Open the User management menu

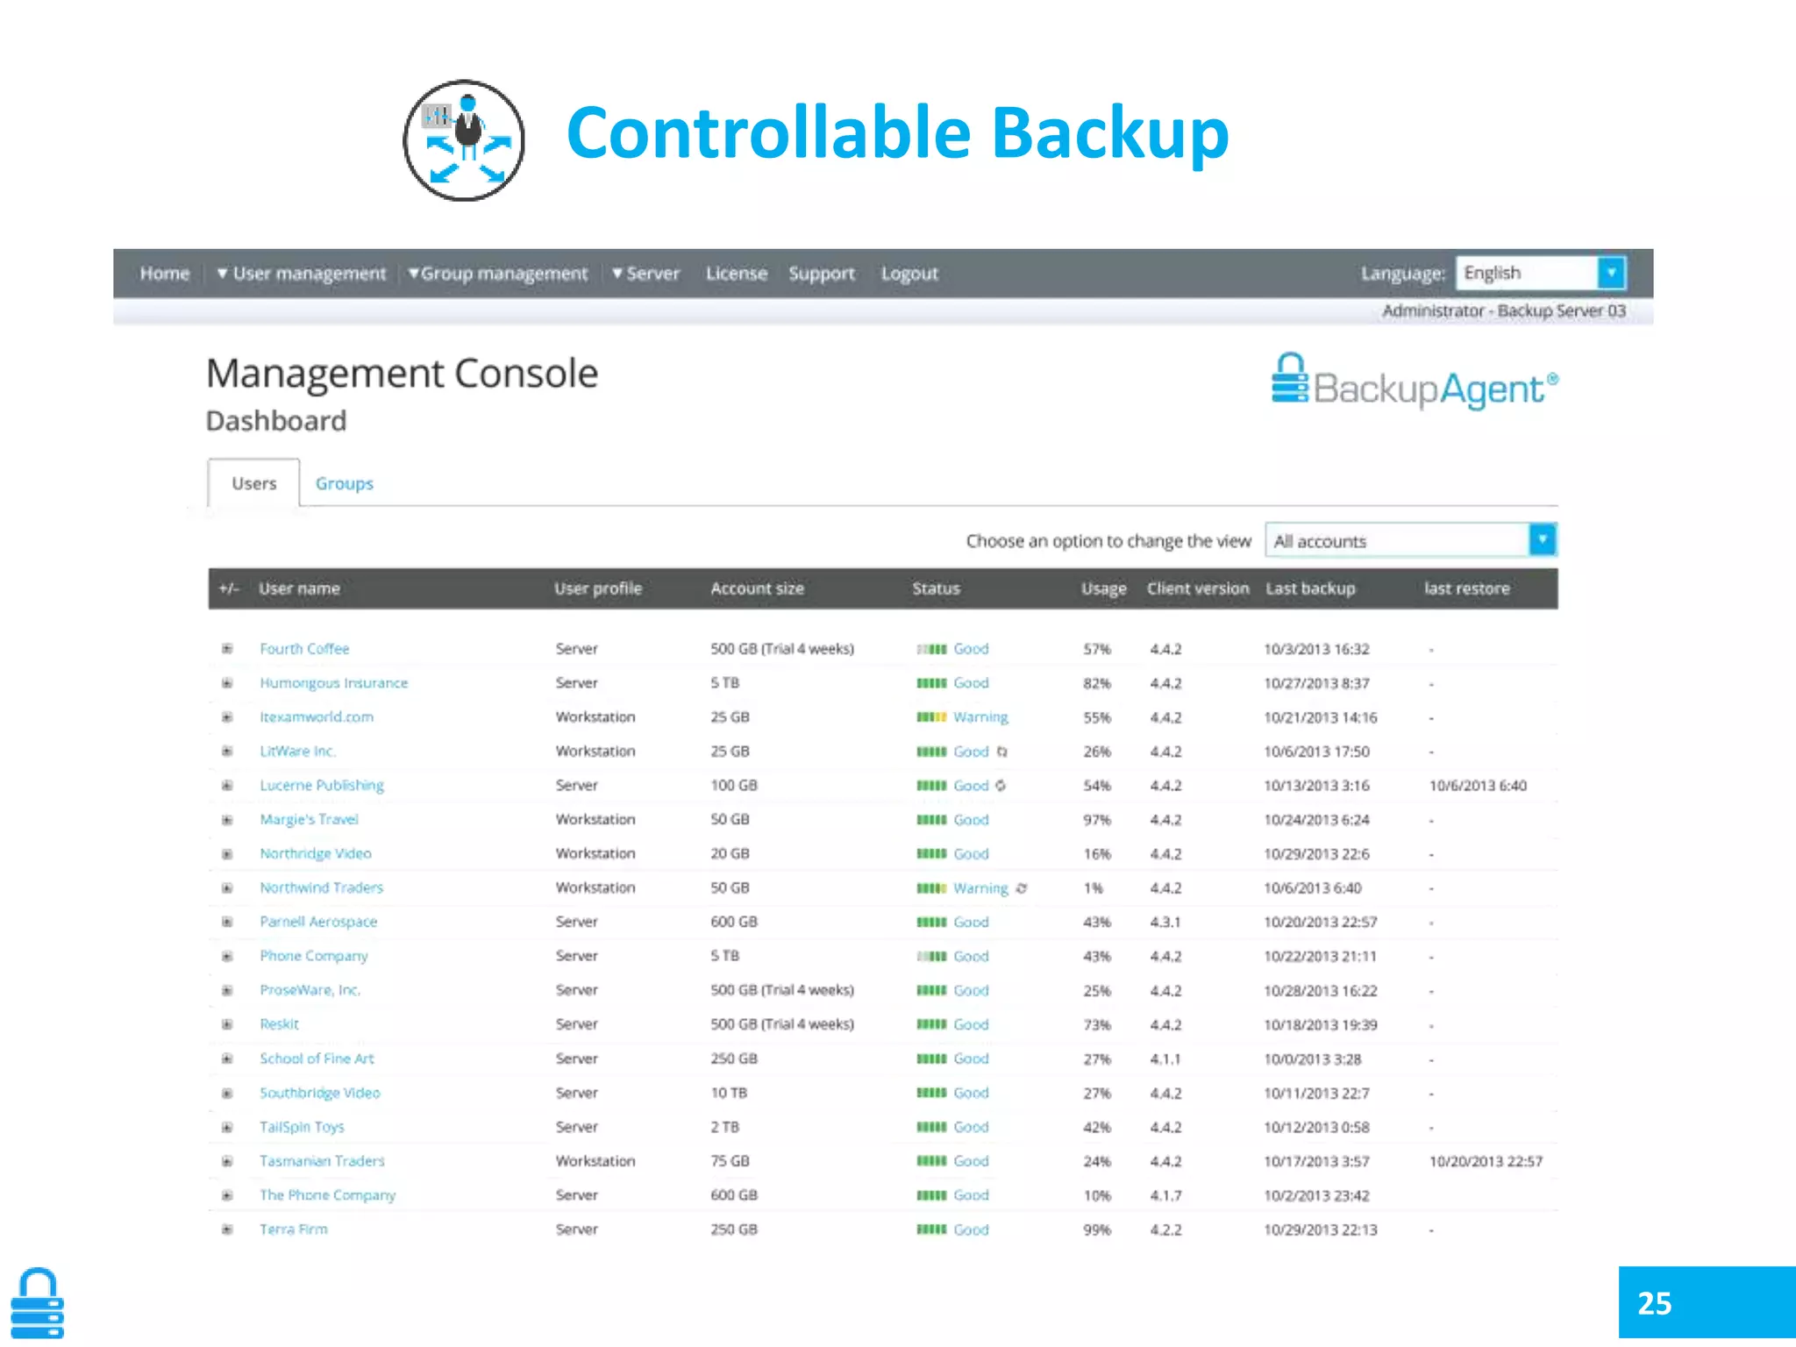pos(301,274)
